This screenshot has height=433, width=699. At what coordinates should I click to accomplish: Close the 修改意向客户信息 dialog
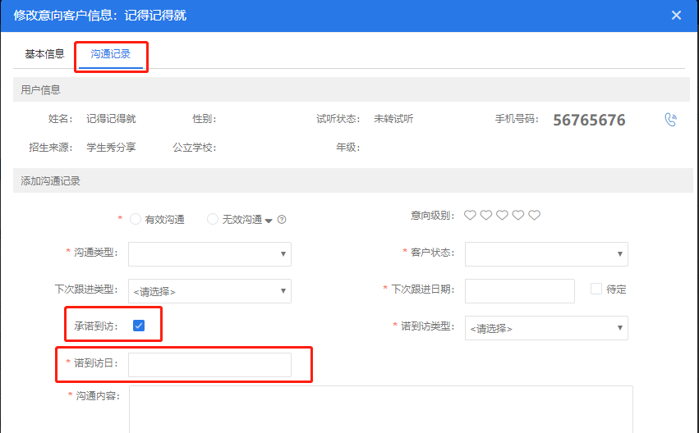(x=676, y=15)
